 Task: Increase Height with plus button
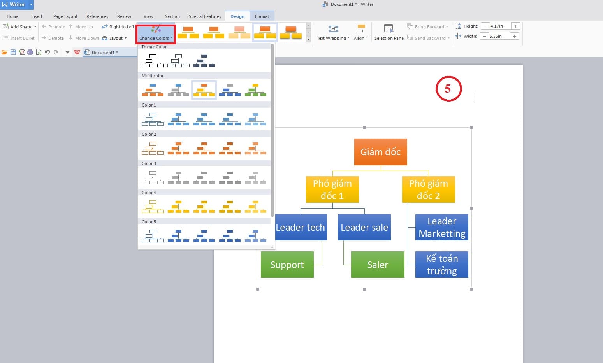point(516,26)
